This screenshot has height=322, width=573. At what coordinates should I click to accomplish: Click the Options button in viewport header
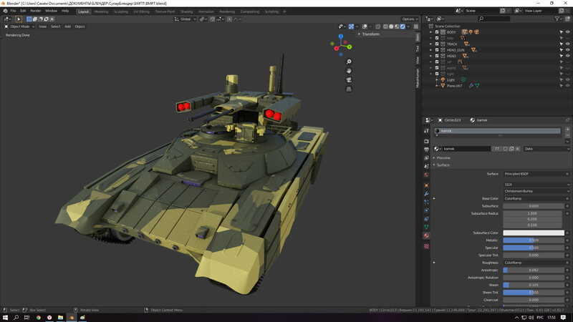[408, 19]
